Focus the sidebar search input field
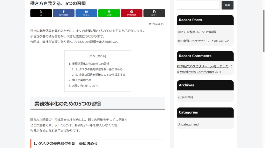Viewport: 265px width, 148px height. tap(198, 5)
